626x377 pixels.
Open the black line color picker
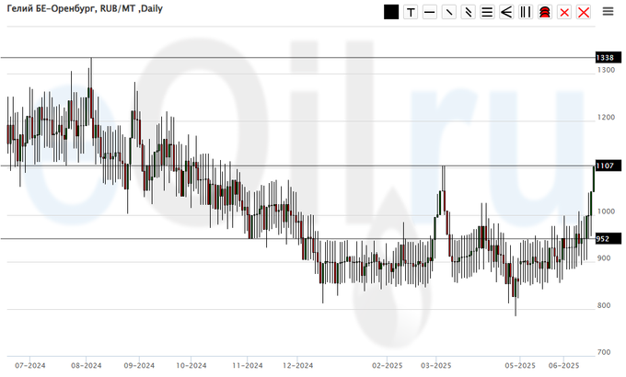(391, 12)
